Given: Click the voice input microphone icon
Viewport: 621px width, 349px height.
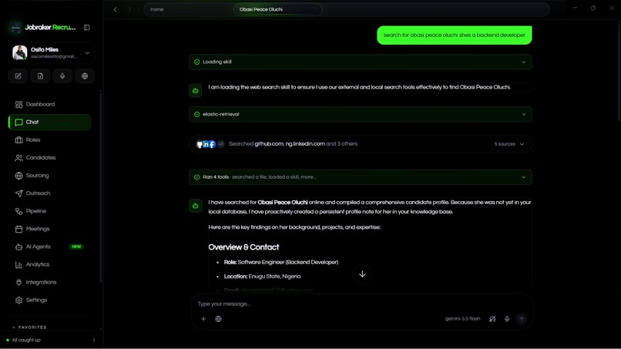Looking at the screenshot, I should pyautogui.click(x=507, y=319).
